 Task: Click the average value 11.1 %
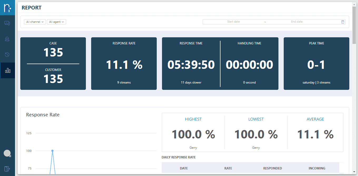tap(315, 134)
